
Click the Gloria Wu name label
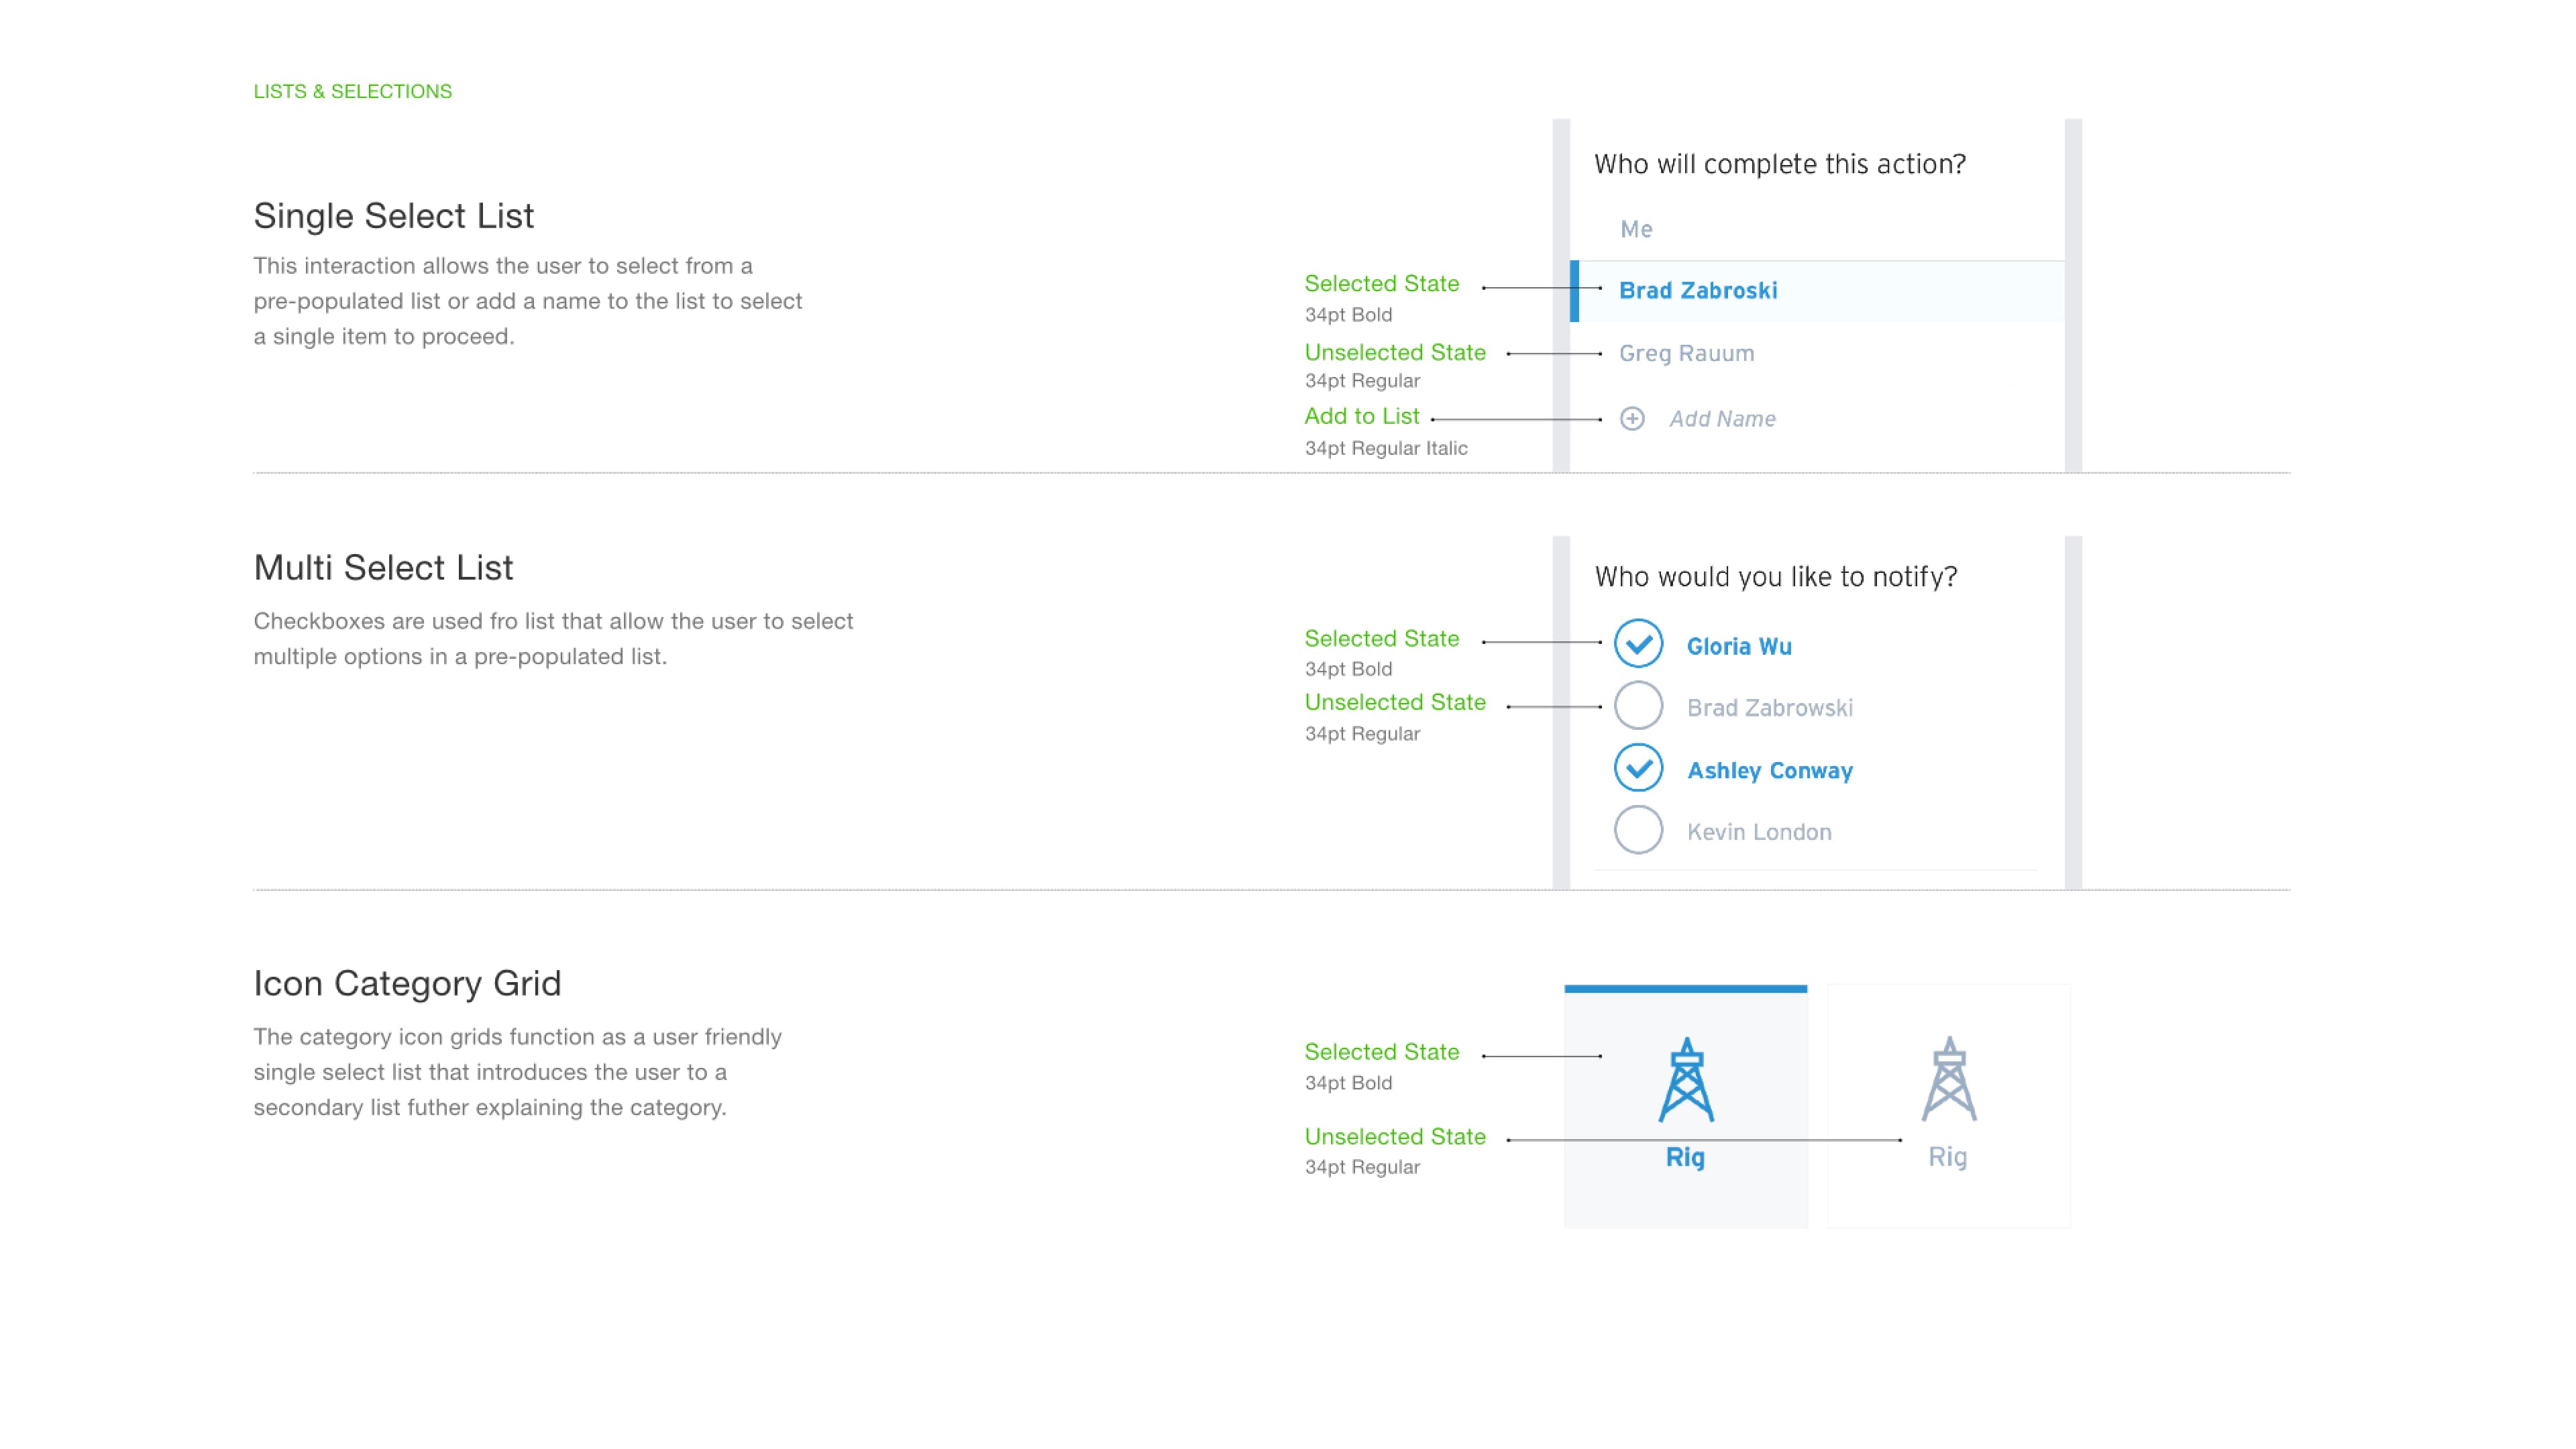click(x=1739, y=647)
